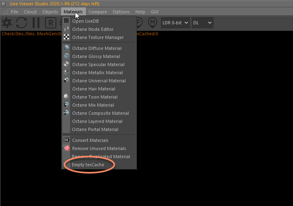Create an Octane Glossy Material
This screenshot has height=206, width=293.
click(99, 56)
